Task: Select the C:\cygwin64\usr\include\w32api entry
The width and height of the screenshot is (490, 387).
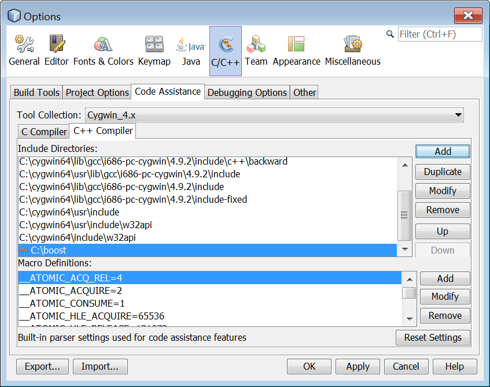Action: (208, 225)
